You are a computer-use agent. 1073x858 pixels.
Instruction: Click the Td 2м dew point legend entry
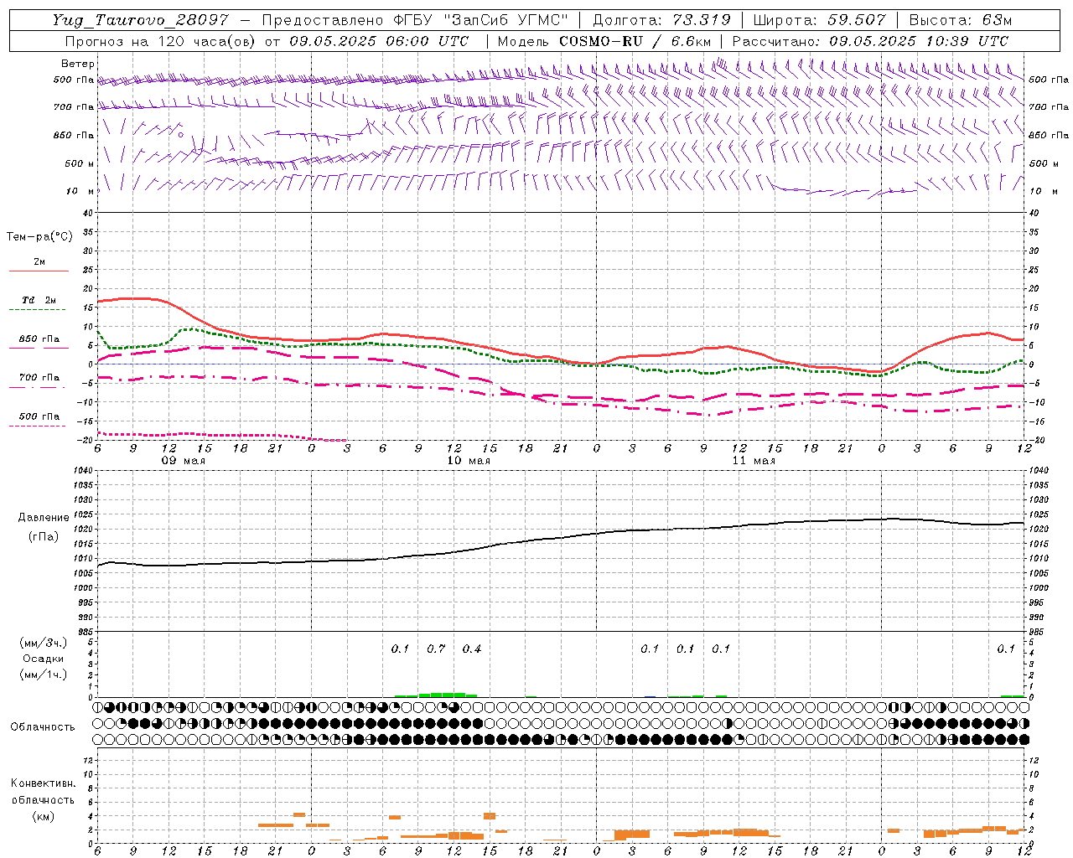tap(39, 300)
